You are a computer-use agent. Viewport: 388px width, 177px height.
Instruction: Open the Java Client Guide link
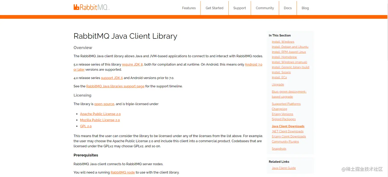pyautogui.click(x=284, y=168)
